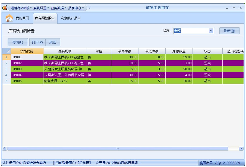Click the home icon beside 我的首页
This screenshot has width=246, height=167.
(x=9, y=18)
